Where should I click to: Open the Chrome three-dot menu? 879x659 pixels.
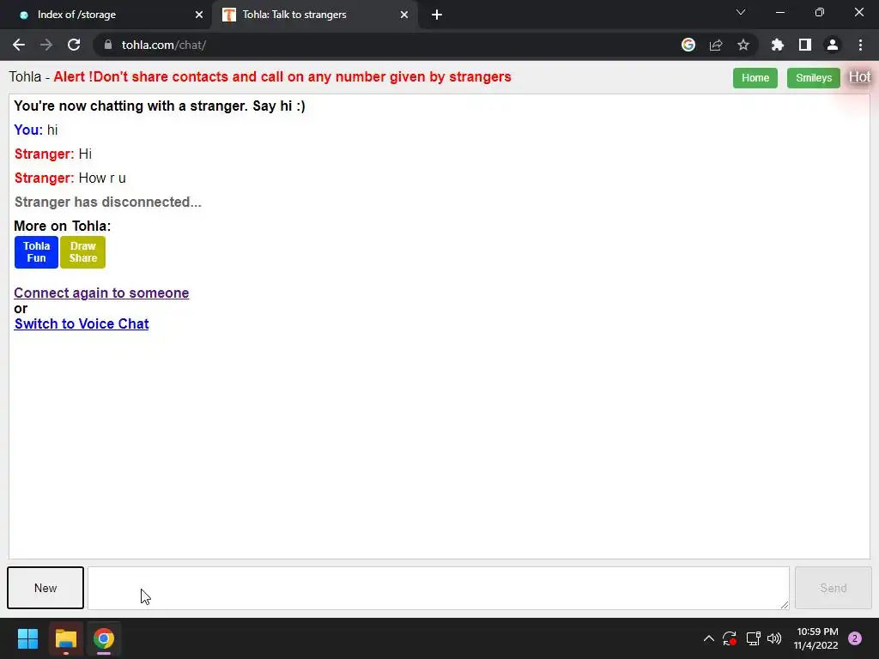point(860,45)
